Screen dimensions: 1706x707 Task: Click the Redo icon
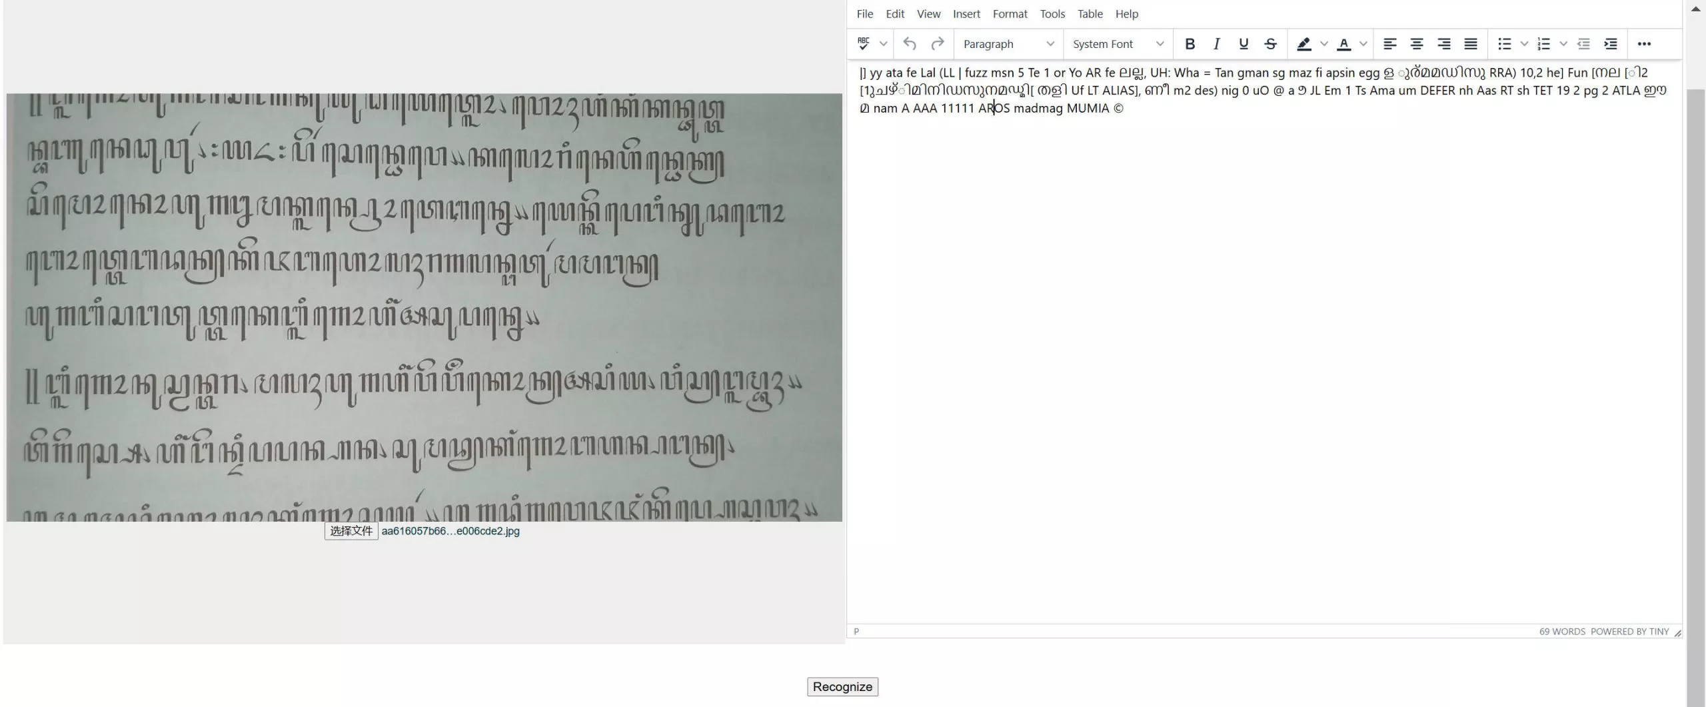coord(938,44)
